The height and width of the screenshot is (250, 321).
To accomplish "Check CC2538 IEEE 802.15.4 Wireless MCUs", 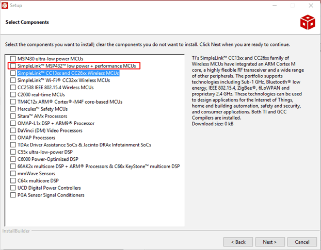I will 13,88.
